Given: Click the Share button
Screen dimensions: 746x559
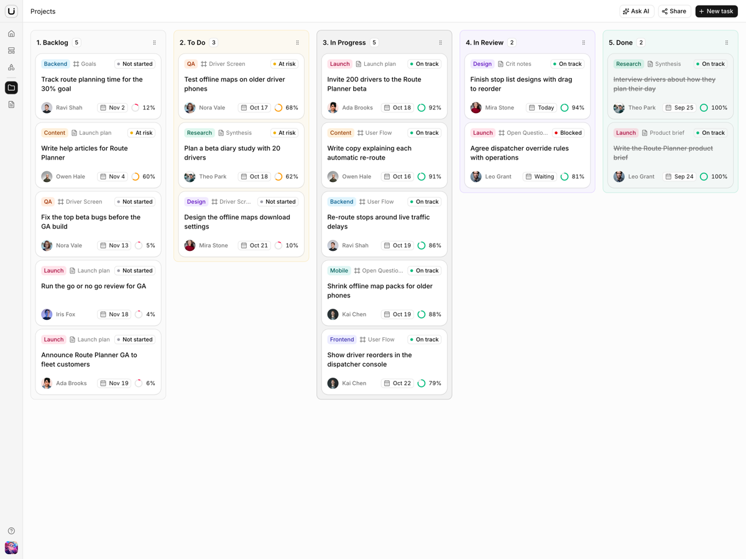Looking at the screenshot, I should point(675,11).
